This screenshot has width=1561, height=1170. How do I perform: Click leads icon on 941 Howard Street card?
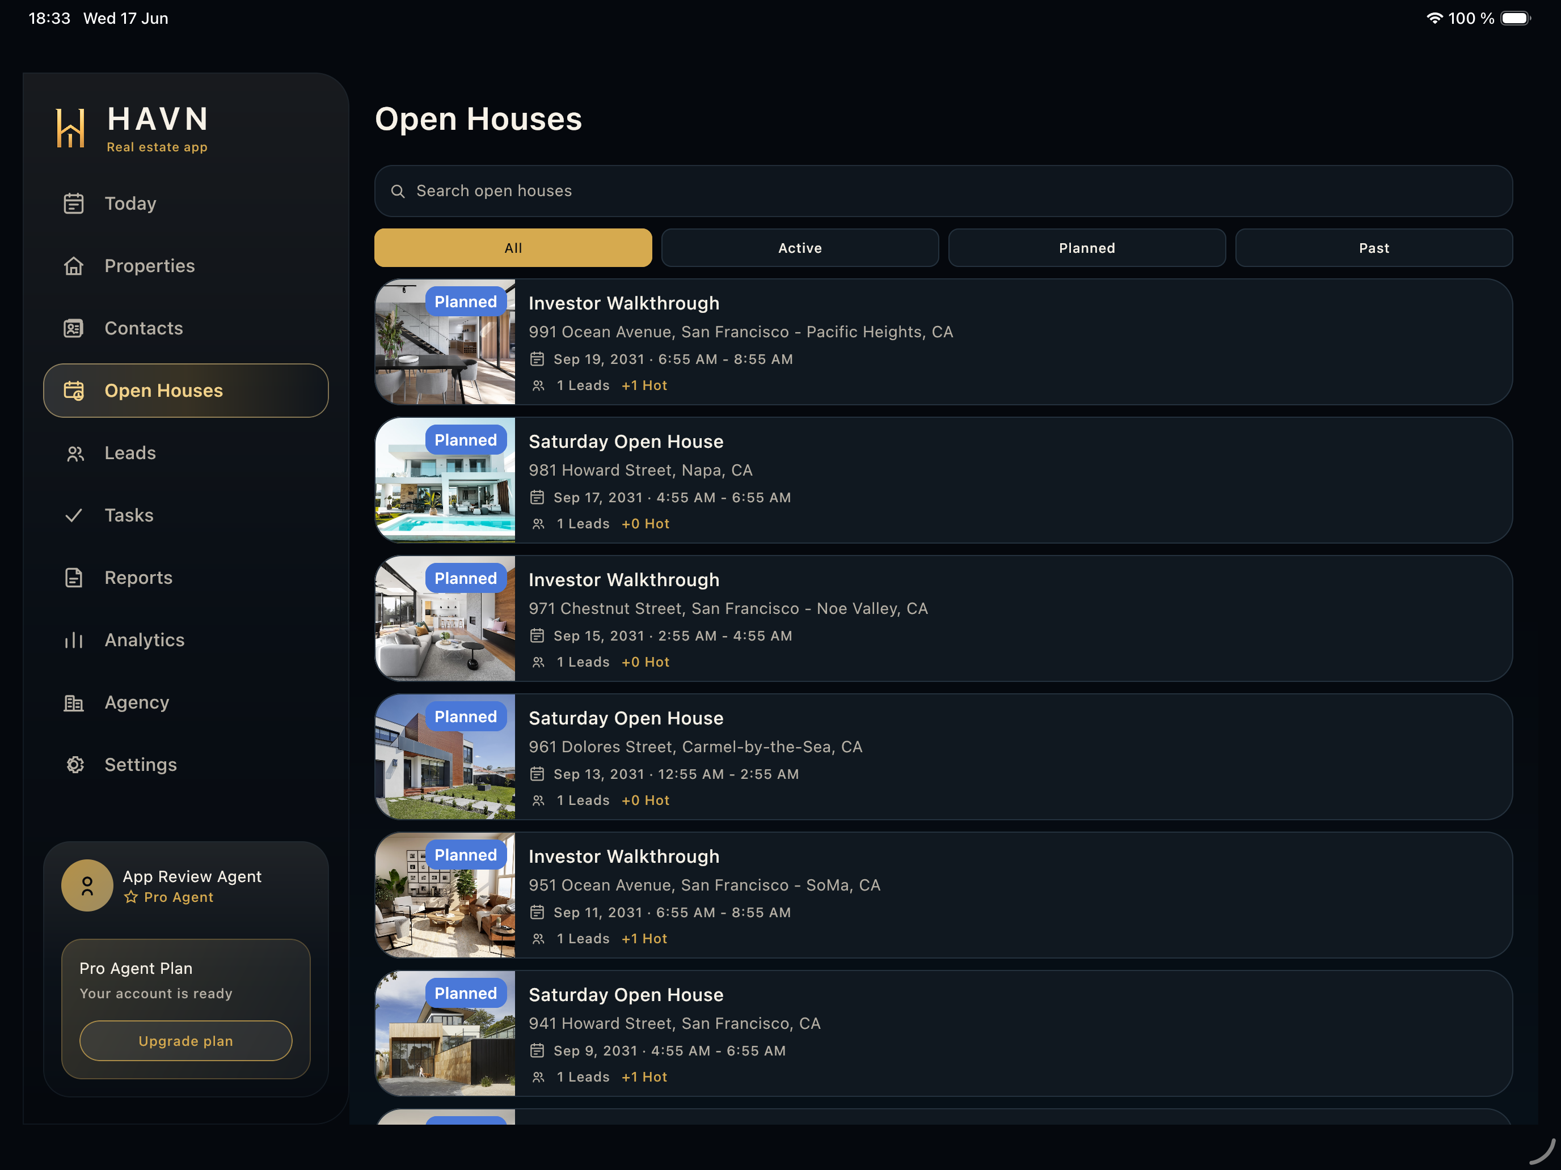538,1077
